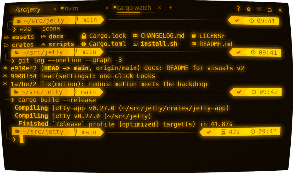The image size is (293, 173).
Task: Switch to the nvim tab
Action: click(72, 8)
